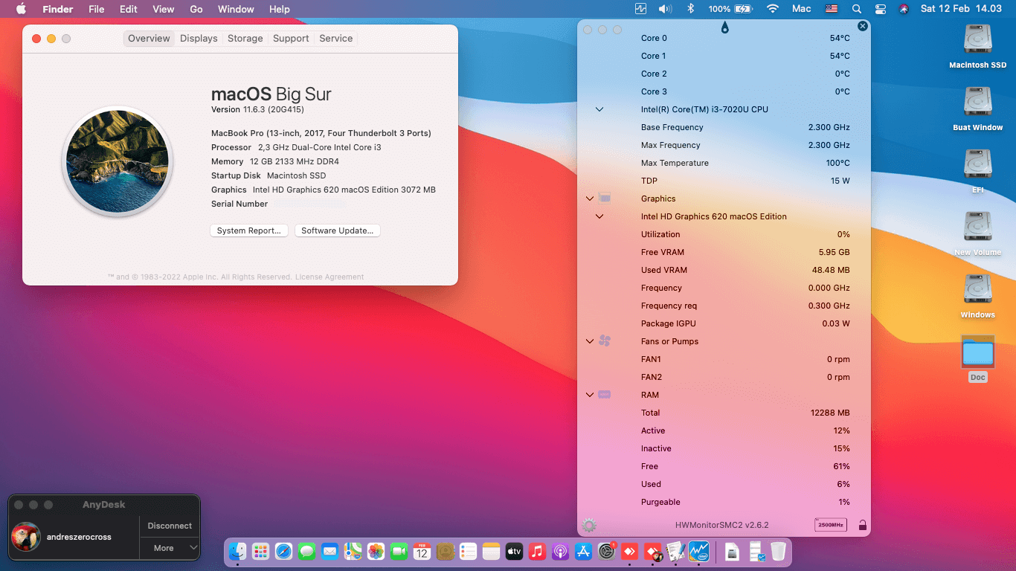Open the Service tab
This screenshot has width=1016, height=571.
[336, 39]
